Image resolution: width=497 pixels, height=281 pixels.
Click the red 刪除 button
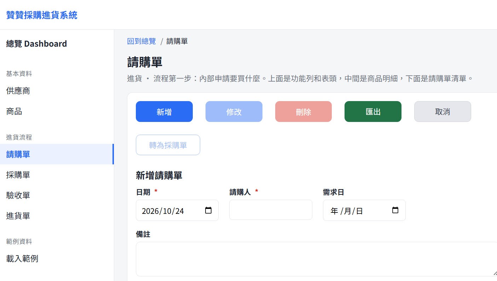coord(304,112)
